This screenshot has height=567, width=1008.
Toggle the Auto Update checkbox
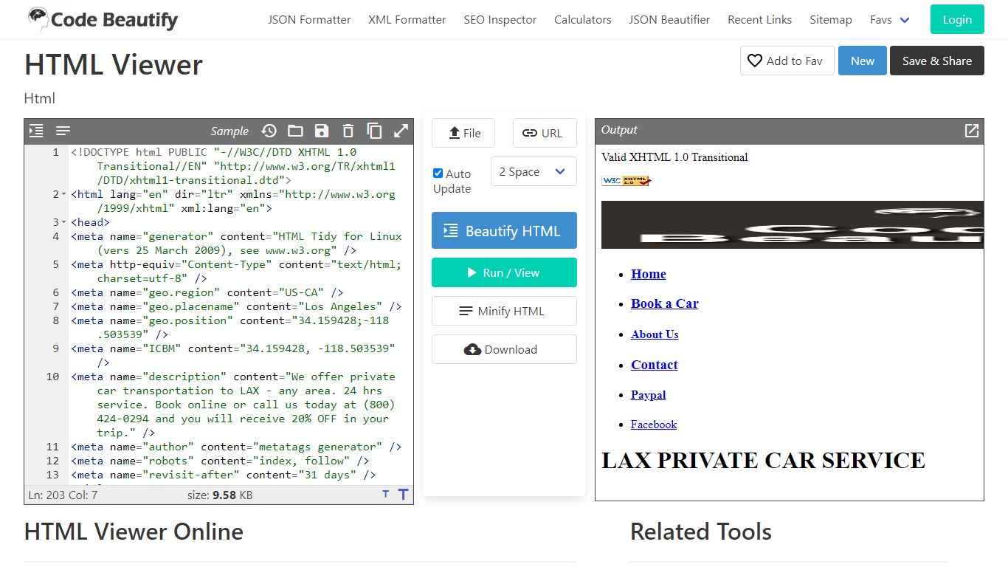pyautogui.click(x=438, y=173)
